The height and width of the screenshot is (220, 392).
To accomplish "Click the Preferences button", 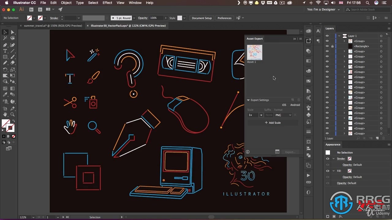I will [x=224, y=18].
